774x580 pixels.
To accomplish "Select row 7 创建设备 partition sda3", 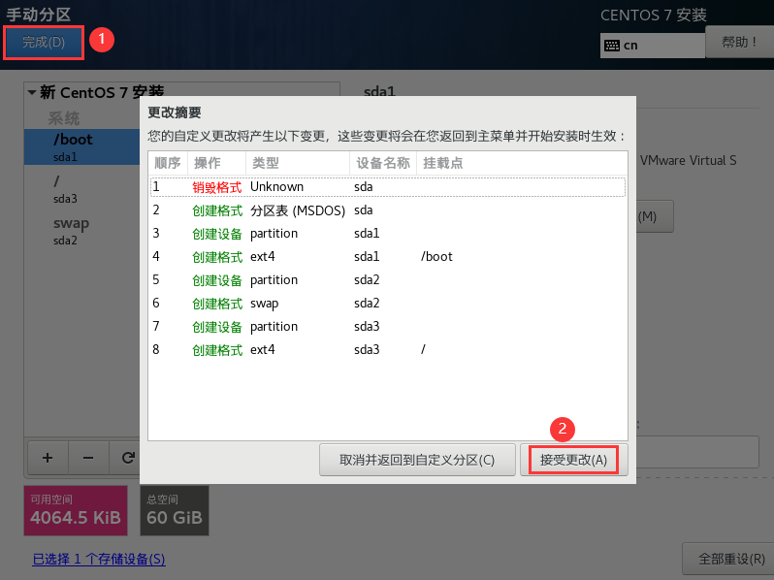I will (388, 326).
